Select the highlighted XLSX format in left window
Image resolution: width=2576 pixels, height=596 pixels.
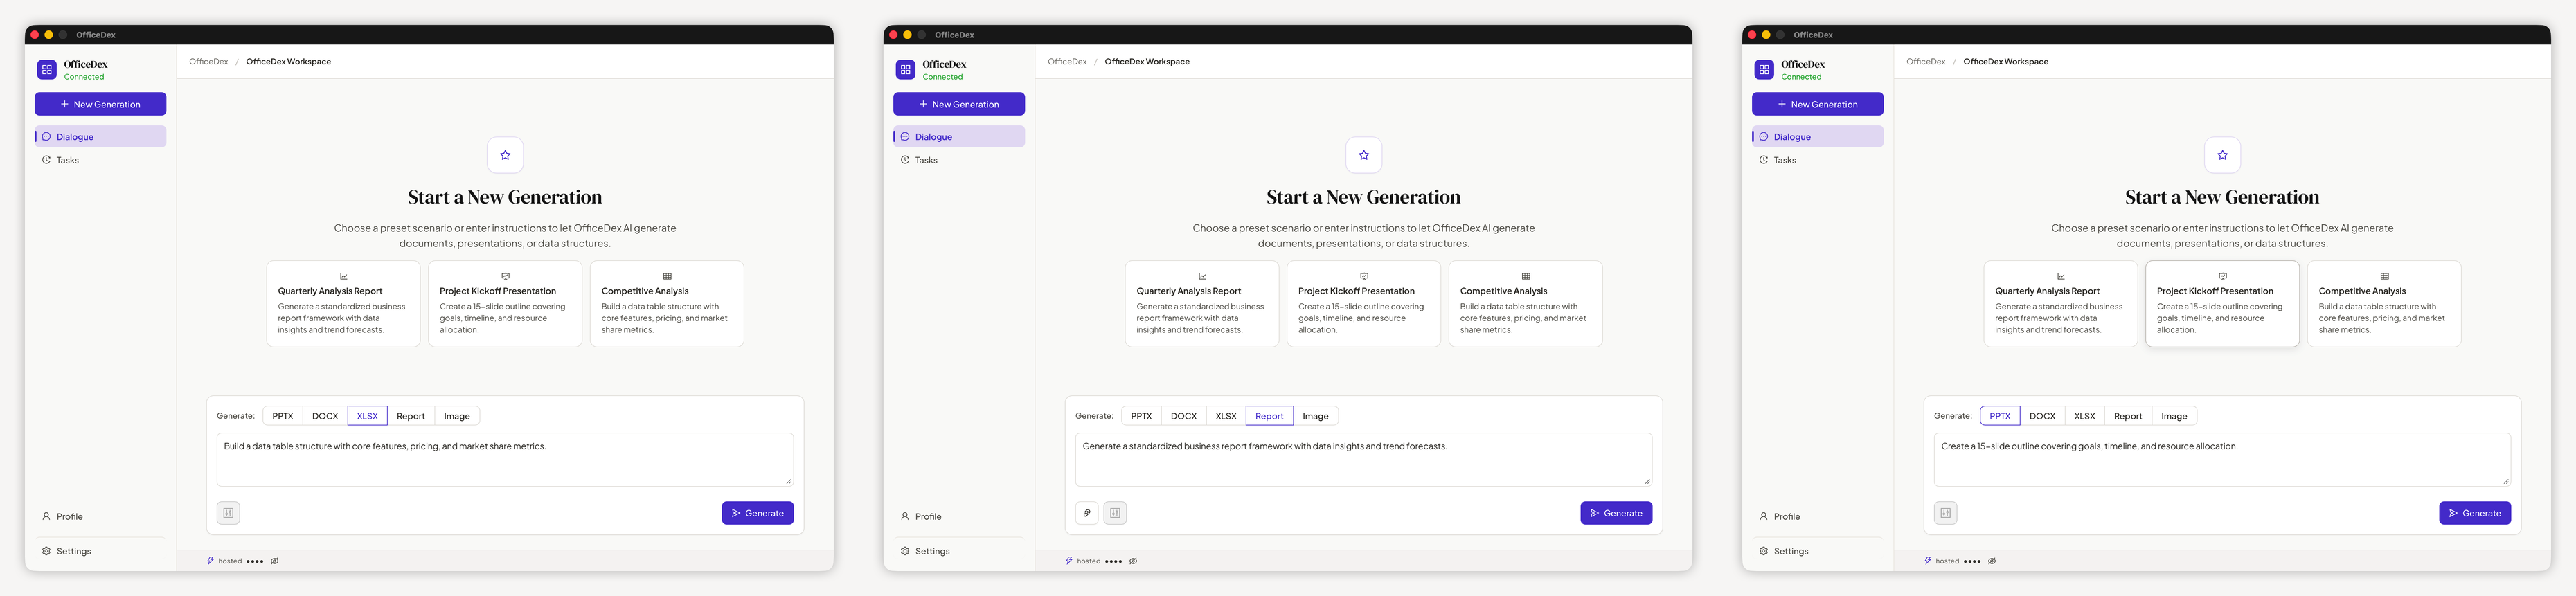click(368, 416)
